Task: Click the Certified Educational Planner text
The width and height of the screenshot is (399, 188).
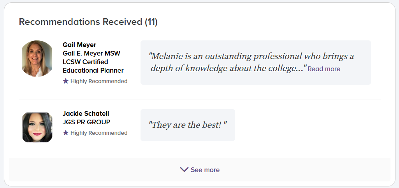Action: (x=93, y=70)
